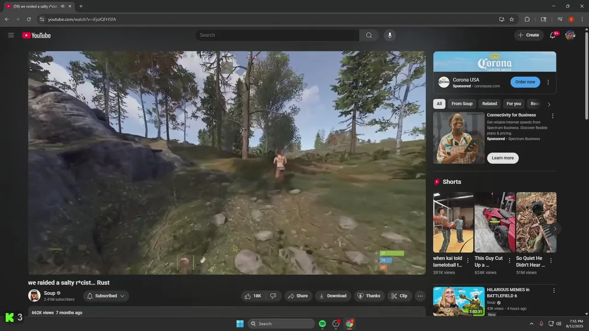The height and width of the screenshot is (331, 589).
Task: Go back to previous page in browser
Action: point(6,19)
